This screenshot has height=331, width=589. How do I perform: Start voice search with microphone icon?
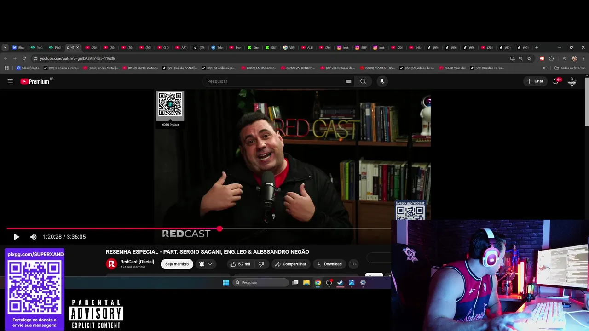tap(382, 81)
